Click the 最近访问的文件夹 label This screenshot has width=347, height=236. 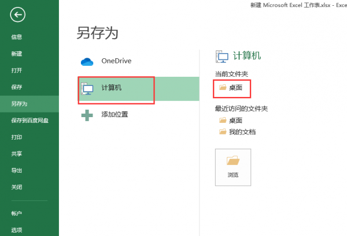pos(241,108)
